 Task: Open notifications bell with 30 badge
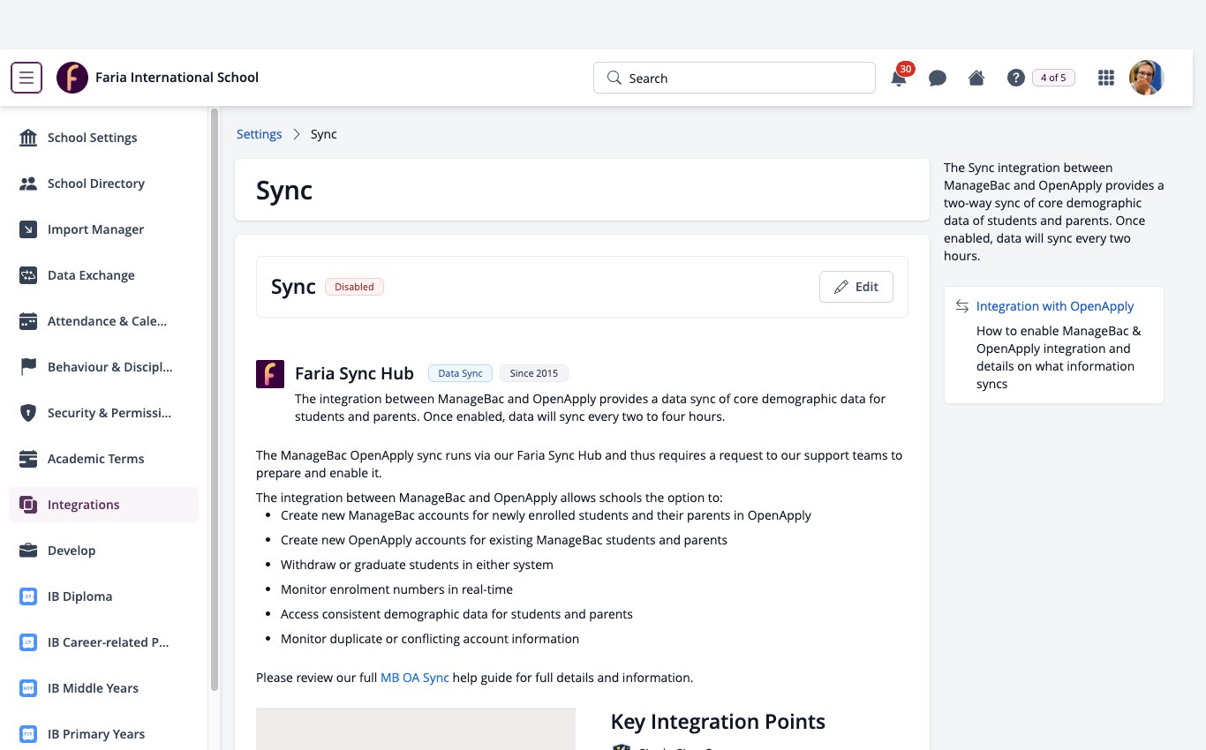(x=899, y=78)
